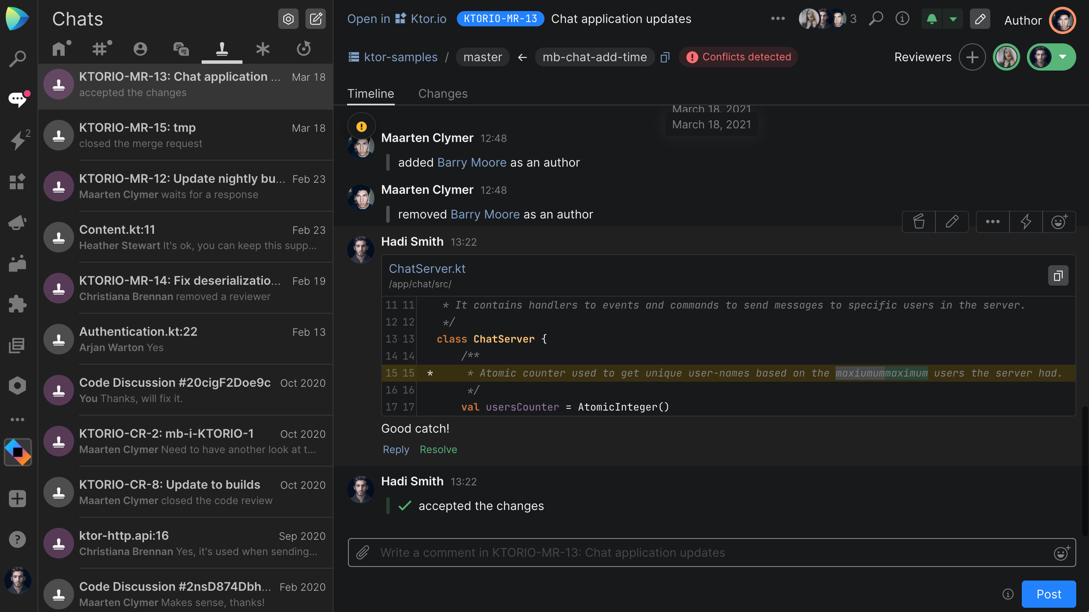Click Resolve on Hadi Smith's comment
The image size is (1089, 612).
[438, 449]
